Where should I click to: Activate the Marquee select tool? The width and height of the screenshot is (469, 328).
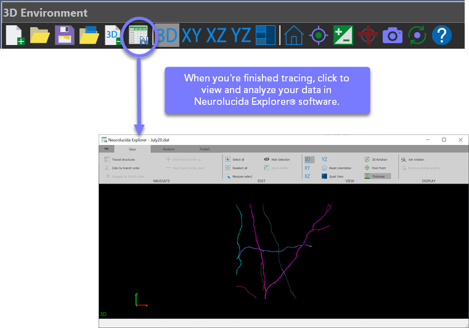tap(239, 176)
